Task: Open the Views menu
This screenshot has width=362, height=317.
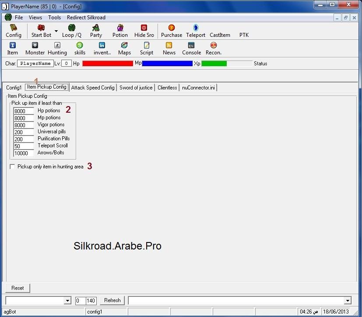Action: pyautogui.click(x=35, y=18)
